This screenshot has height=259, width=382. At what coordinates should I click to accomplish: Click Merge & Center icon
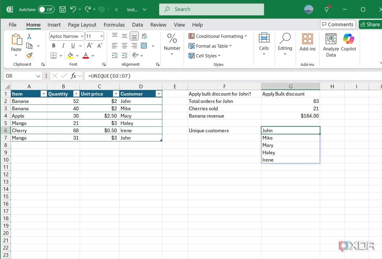pos(144,46)
